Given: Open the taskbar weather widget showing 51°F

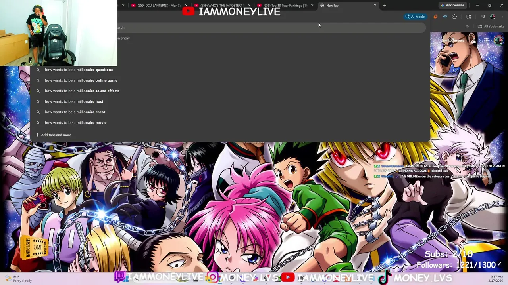Looking at the screenshot, I should tap(18, 279).
